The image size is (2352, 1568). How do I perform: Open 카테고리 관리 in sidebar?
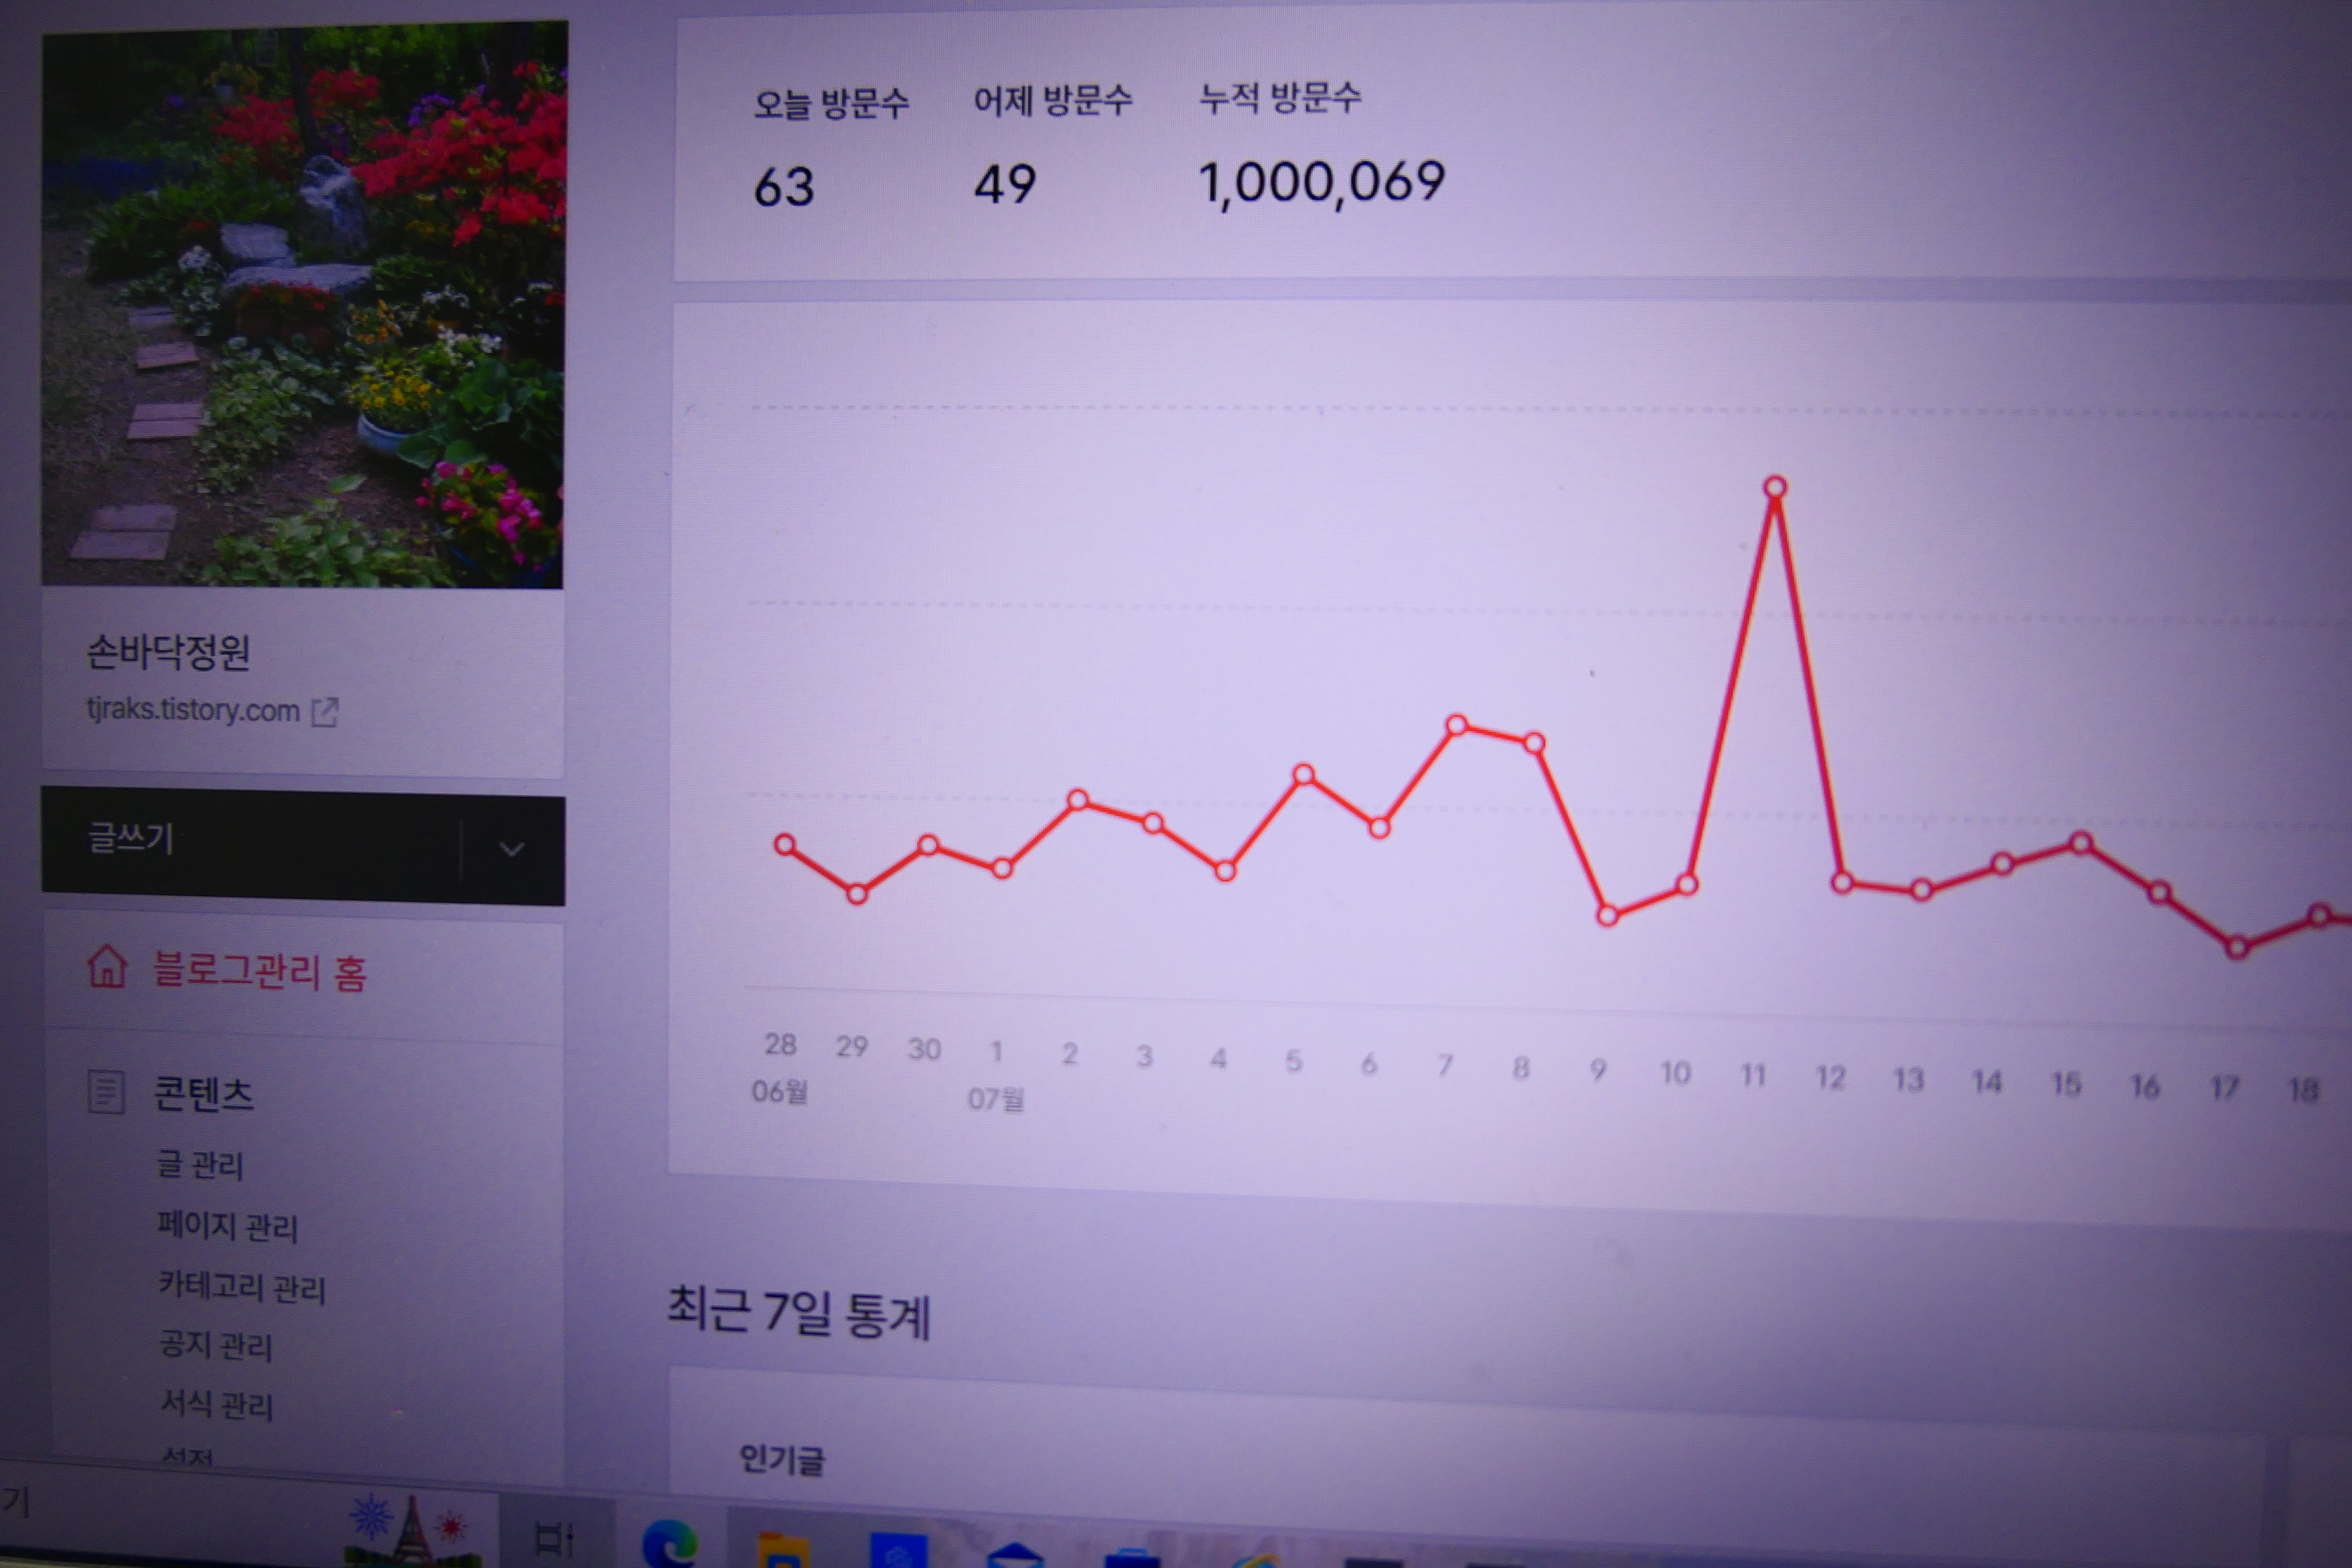tap(242, 1286)
